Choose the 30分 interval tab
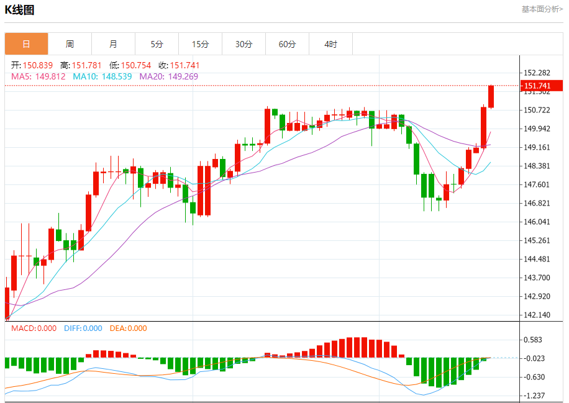The image size is (569, 403). point(244,44)
